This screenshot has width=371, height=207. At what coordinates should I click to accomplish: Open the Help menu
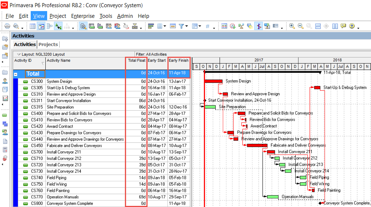[143, 16]
